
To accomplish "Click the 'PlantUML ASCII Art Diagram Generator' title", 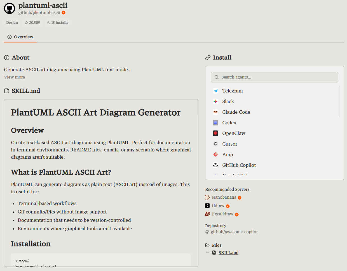I will coord(96,112).
